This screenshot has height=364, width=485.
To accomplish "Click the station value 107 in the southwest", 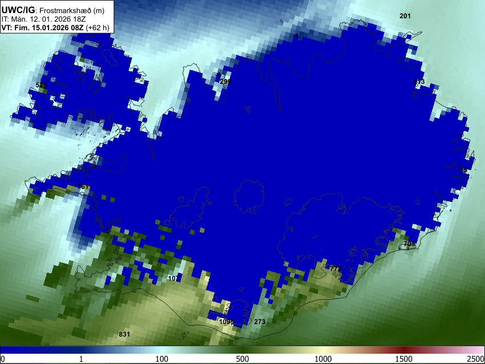I will [173, 278].
